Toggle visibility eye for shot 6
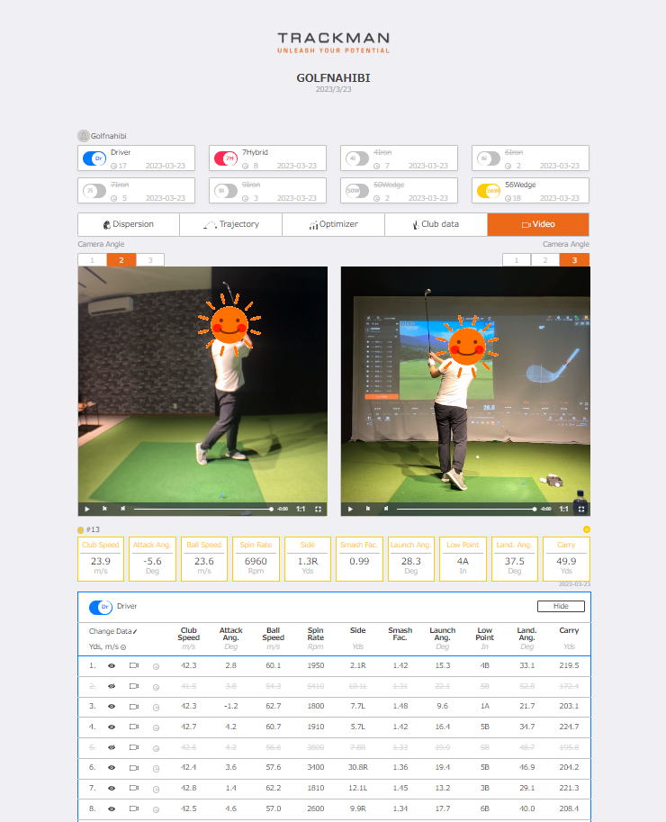666x822 pixels. click(112, 768)
